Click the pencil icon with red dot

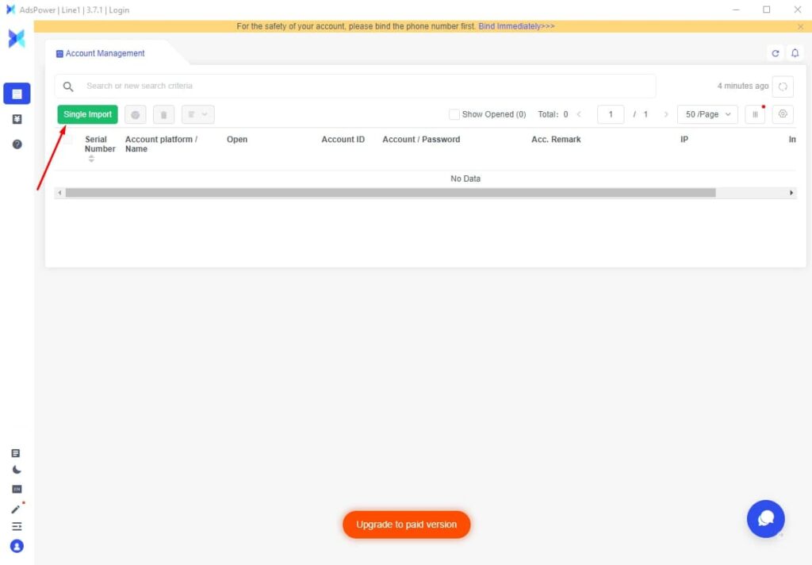(x=17, y=508)
